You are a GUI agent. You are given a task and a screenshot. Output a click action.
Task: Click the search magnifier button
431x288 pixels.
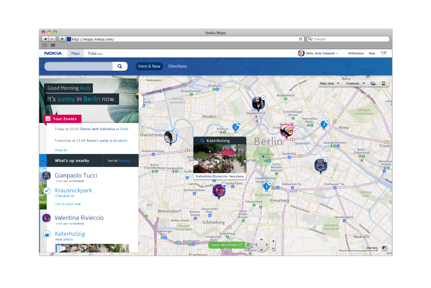pos(120,66)
